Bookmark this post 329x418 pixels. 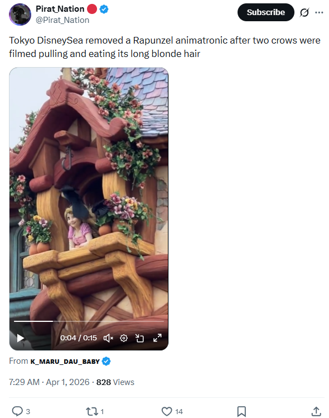pyautogui.click(x=241, y=411)
